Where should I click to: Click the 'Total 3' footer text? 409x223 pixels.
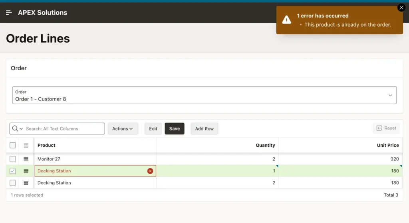(x=391, y=195)
